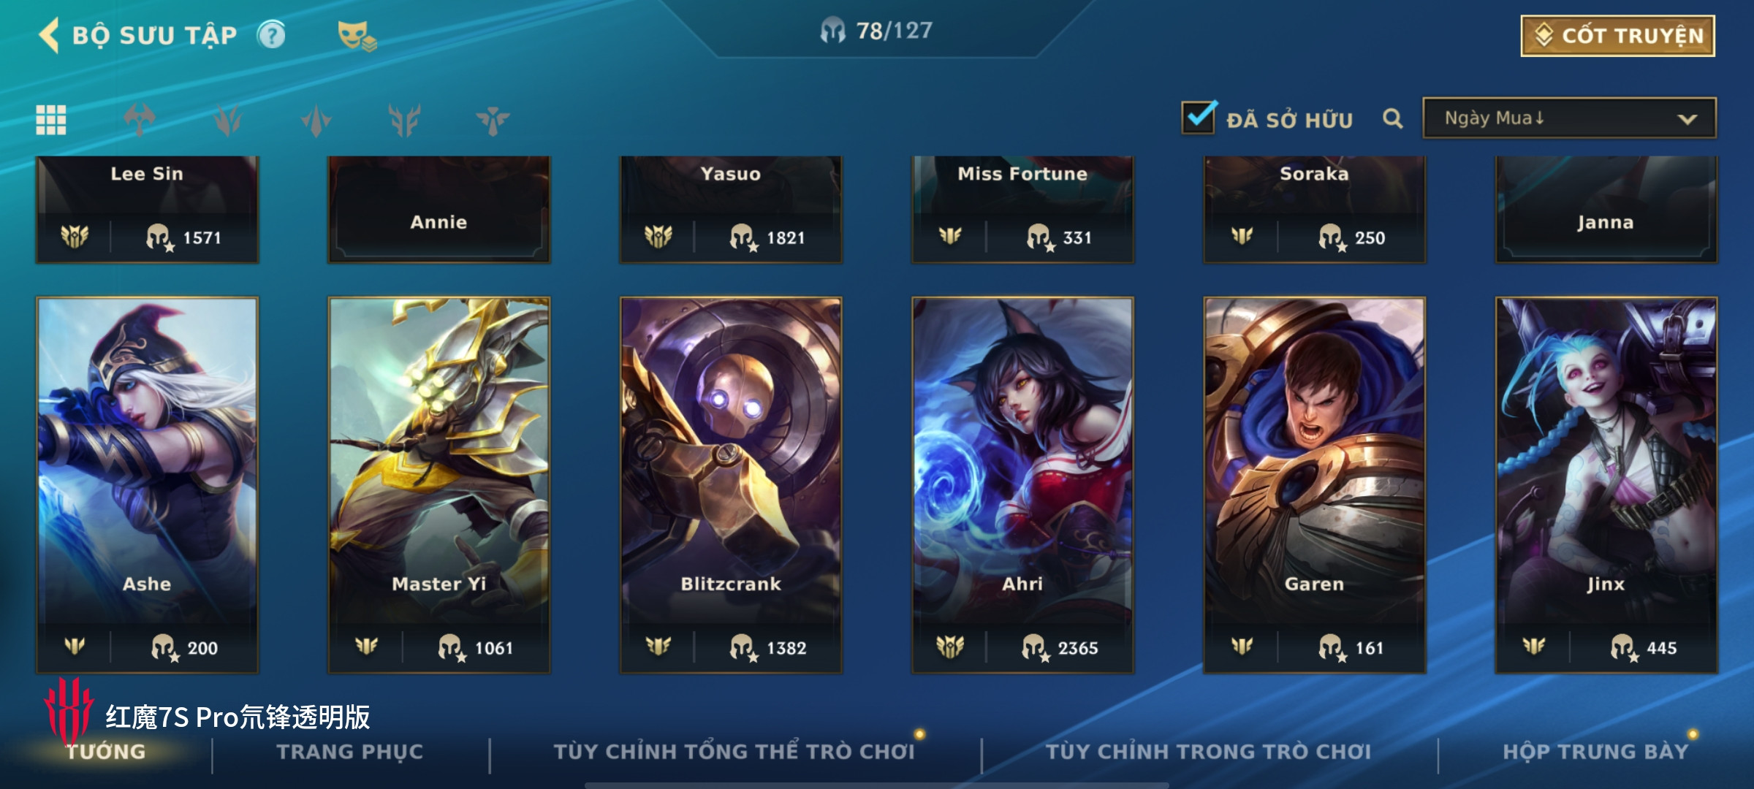Filter champions by the third role icon

point(316,120)
